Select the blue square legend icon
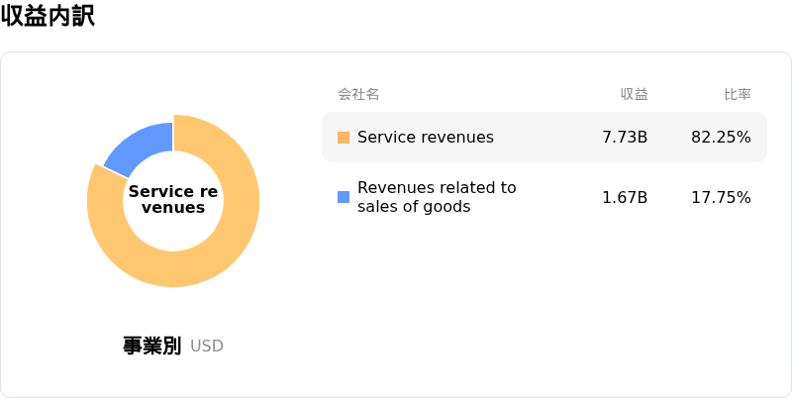This screenshot has width=792, height=398. point(344,197)
